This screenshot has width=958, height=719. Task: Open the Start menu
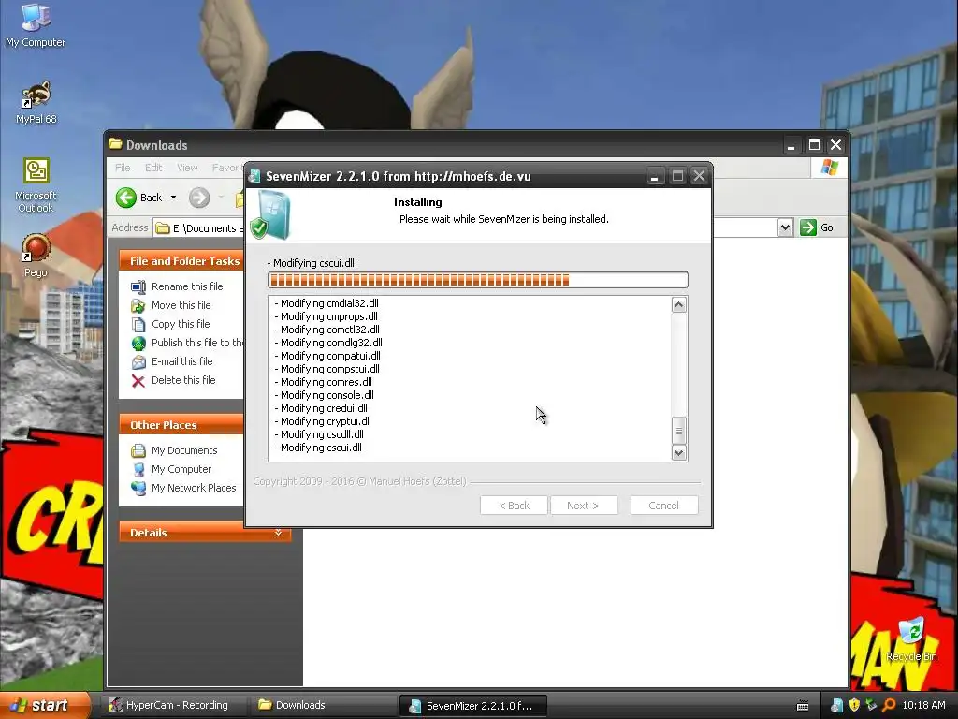point(45,705)
